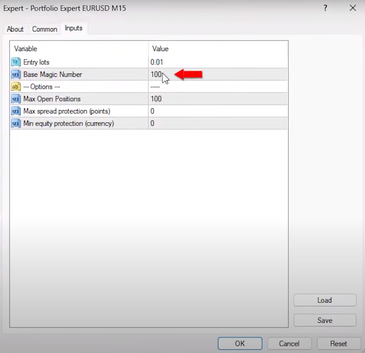Click the Max spread protection integer icon

click(16, 111)
